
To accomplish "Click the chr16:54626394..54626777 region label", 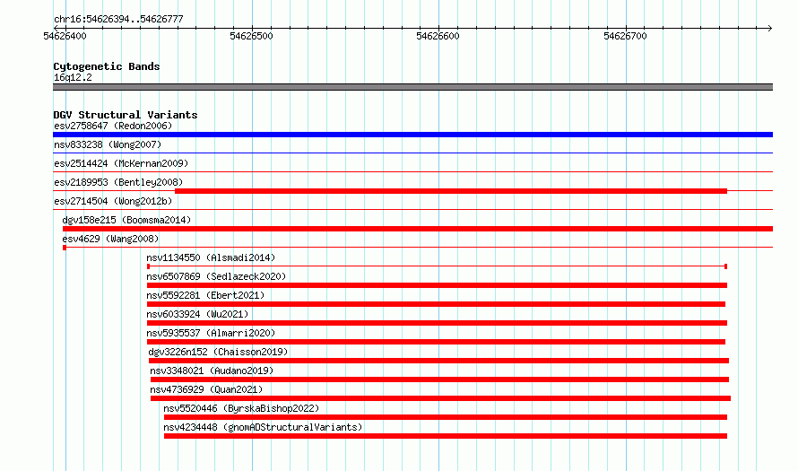I will click(x=118, y=20).
